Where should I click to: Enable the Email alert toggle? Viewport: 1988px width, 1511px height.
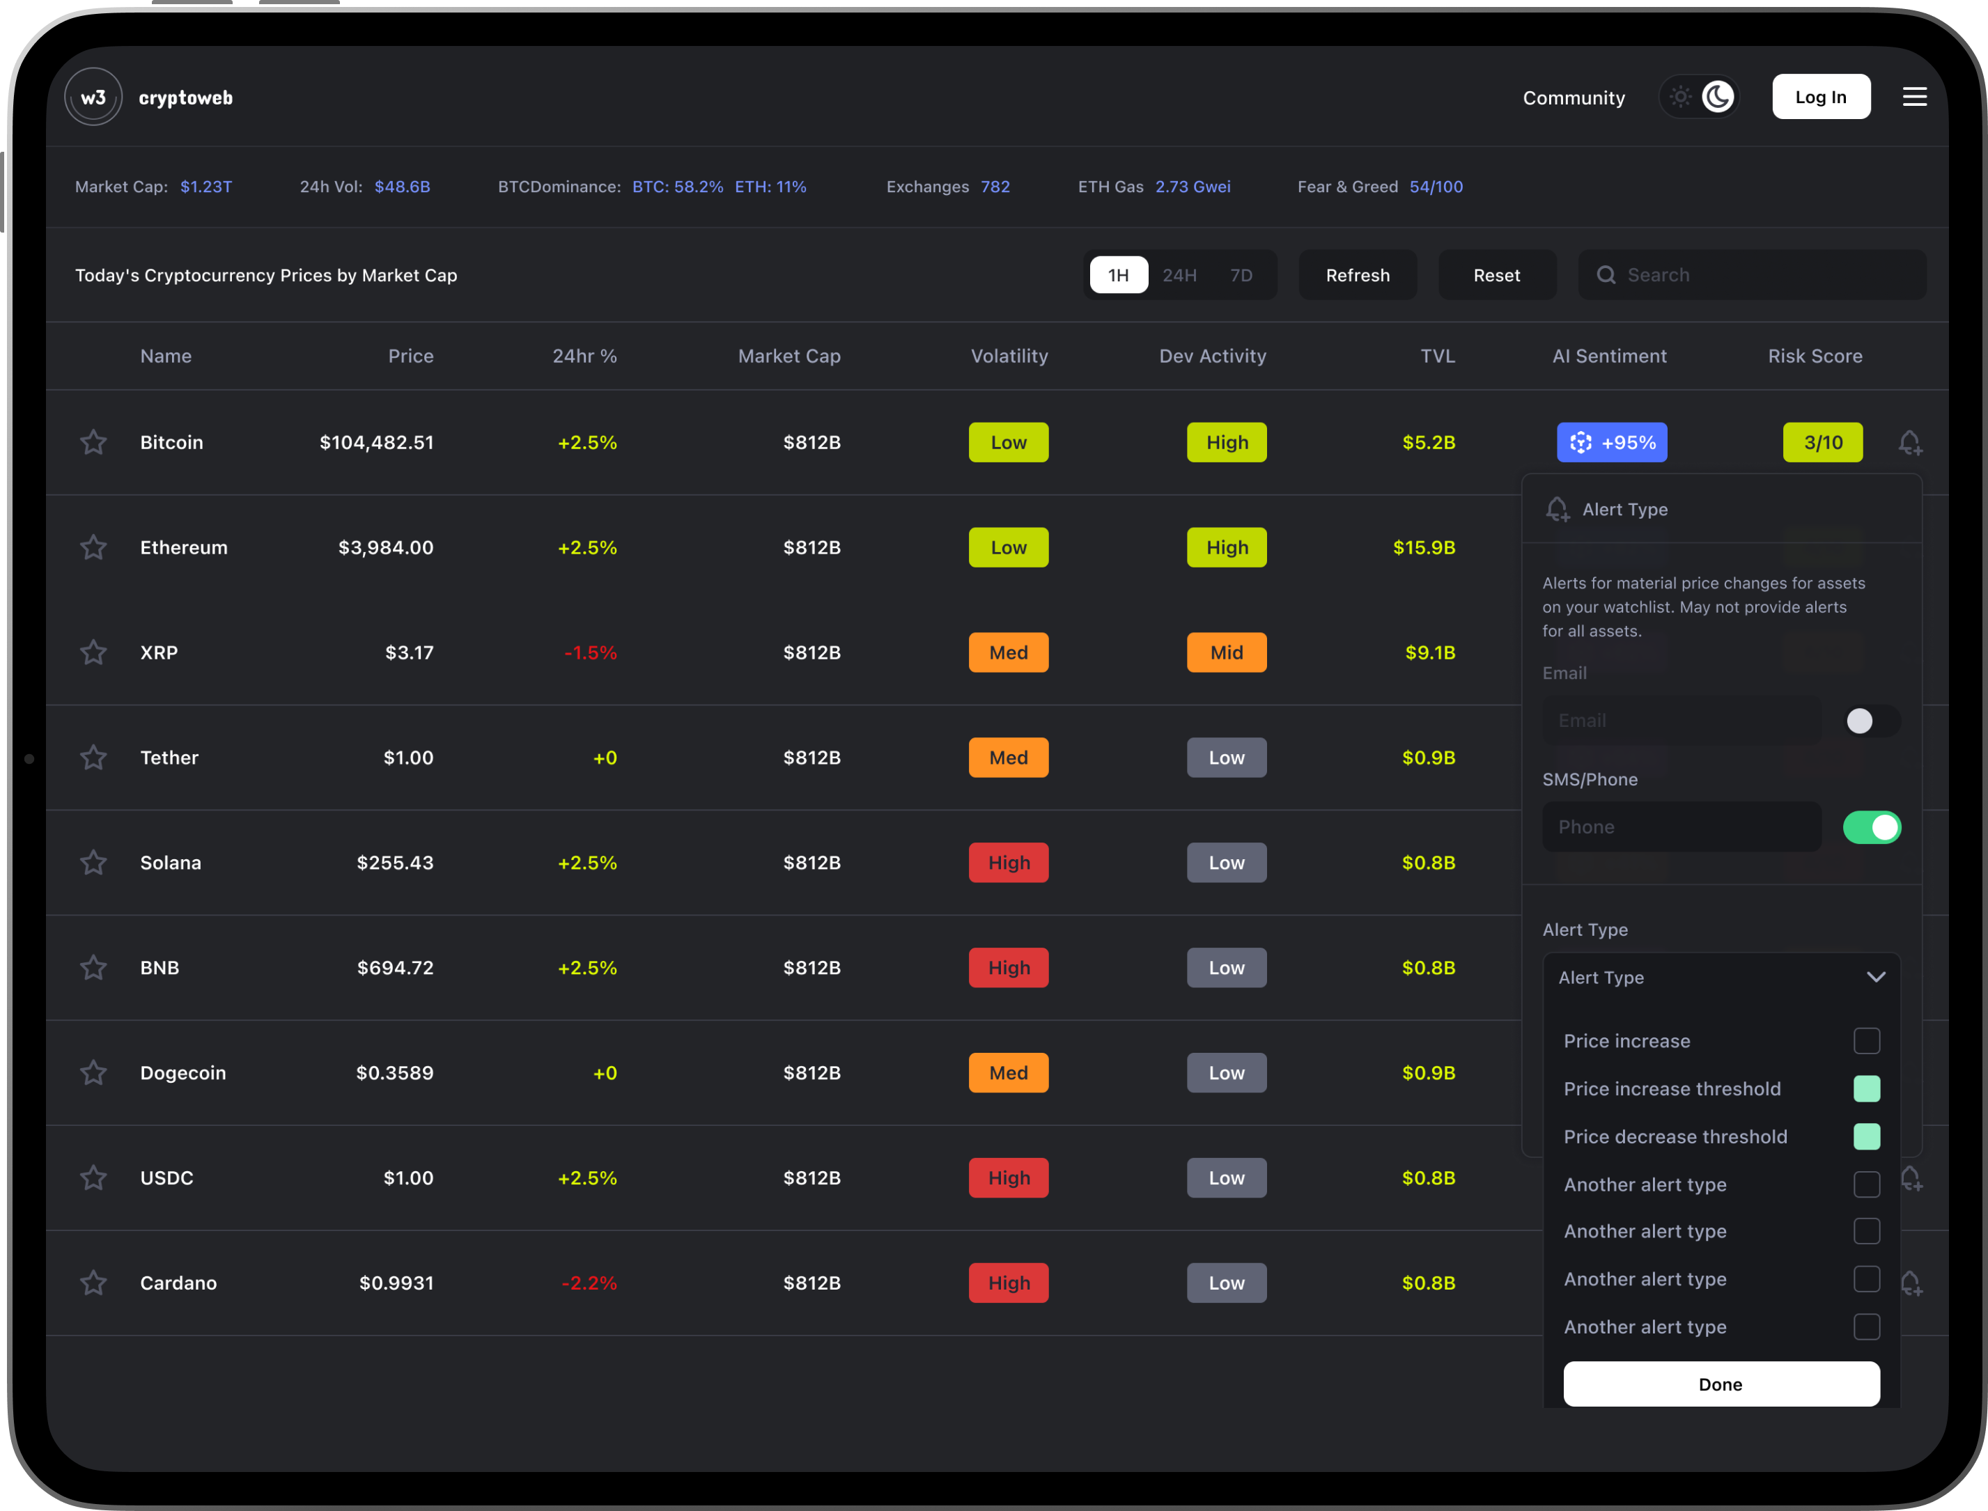pos(1871,721)
